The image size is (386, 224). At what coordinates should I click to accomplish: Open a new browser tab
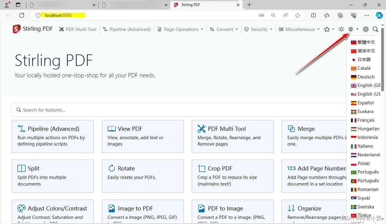pyautogui.click(x=249, y=5)
